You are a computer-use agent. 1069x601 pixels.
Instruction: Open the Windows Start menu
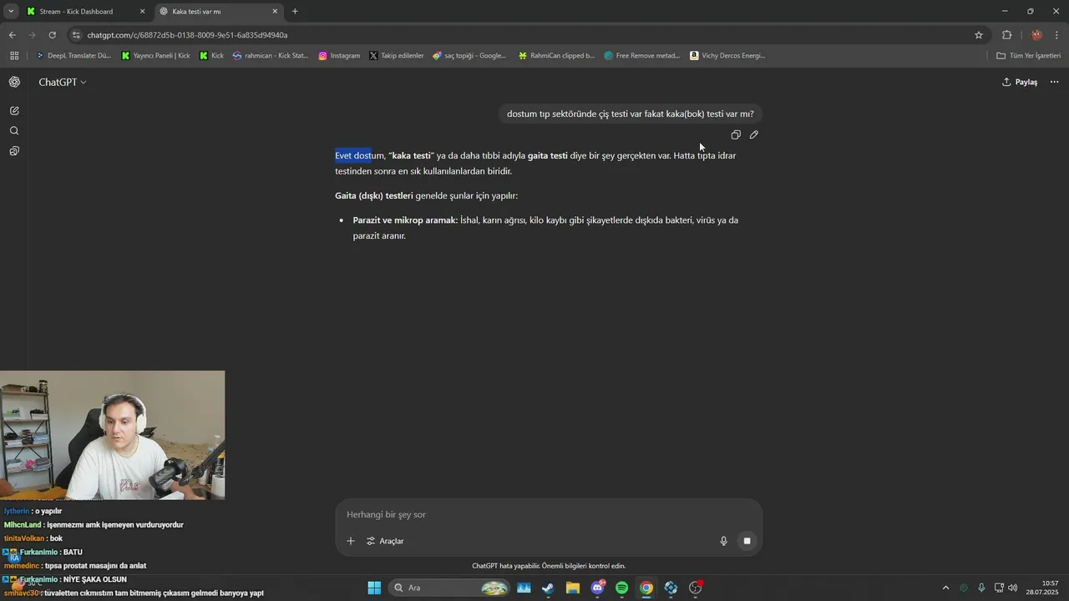[374, 588]
